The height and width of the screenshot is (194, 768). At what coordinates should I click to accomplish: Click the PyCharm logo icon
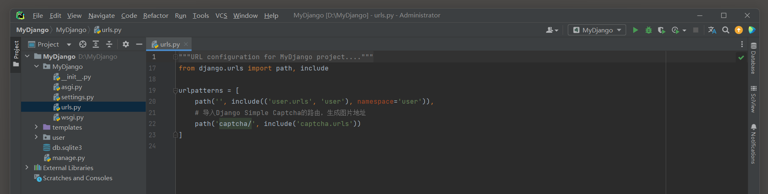pyautogui.click(x=20, y=15)
